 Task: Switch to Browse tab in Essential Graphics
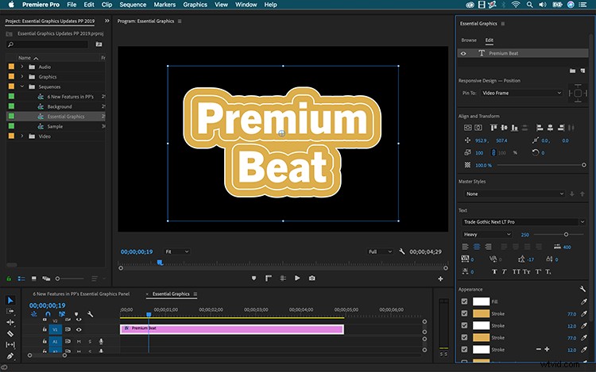tap(469, 40)
